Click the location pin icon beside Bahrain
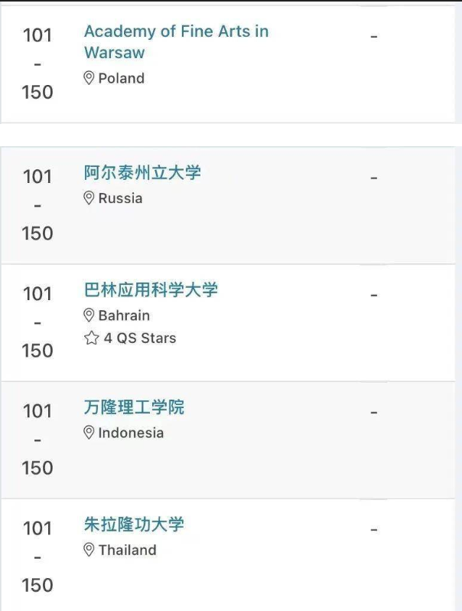Image resolution: width=462 pixels, height=611 pixels. point(89,315)
